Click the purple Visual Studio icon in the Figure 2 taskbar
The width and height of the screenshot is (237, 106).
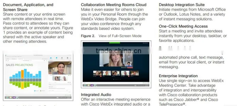(92, 85)
